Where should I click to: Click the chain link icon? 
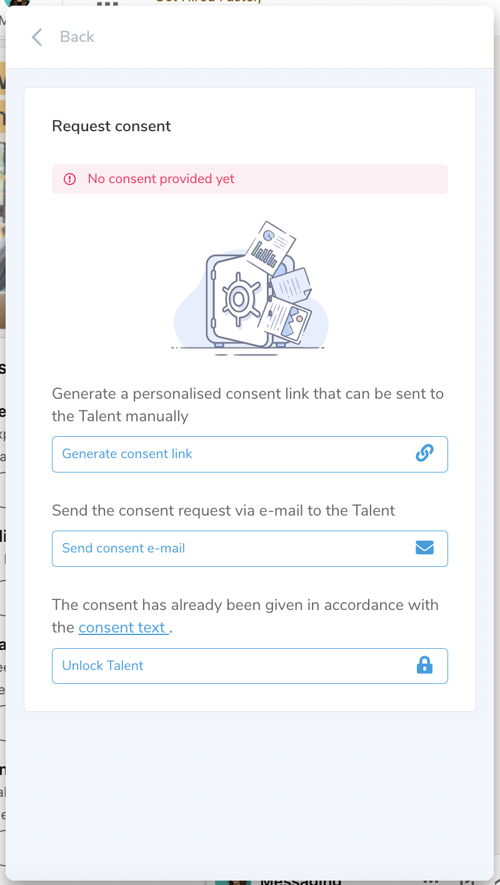point(424,454)
